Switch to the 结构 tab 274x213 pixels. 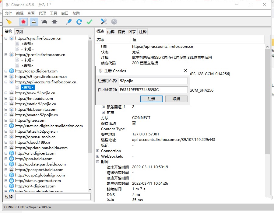tap(9, 31)
